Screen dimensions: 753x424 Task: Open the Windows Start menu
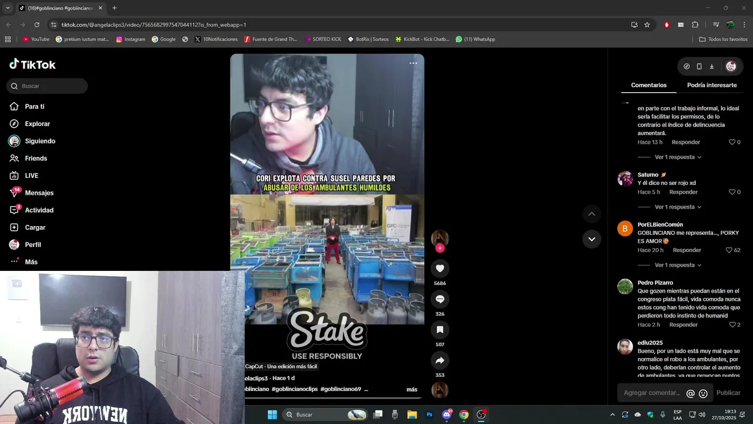pyautogui.click(x=272, y=415)
